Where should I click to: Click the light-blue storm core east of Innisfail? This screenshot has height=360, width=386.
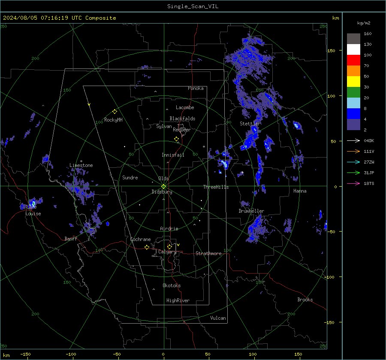pyautogui.click(x=225, y=164)
